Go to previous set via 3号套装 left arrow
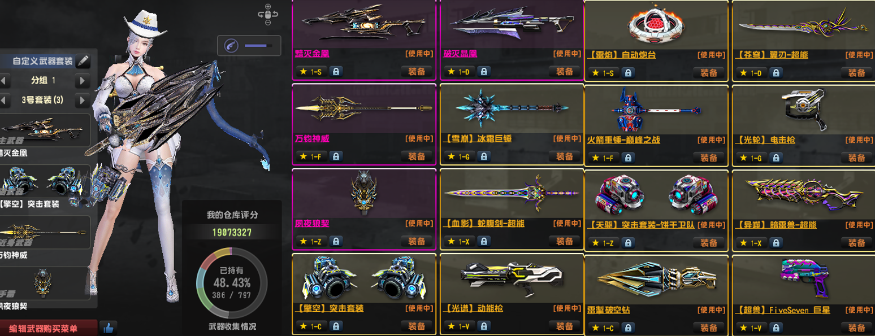Screen dimensions: 875x336 coord(5,100)
